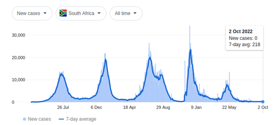Screen dimensions: 279x125
Task: Open the New cases metric dropdown
Action: (32, 13)
